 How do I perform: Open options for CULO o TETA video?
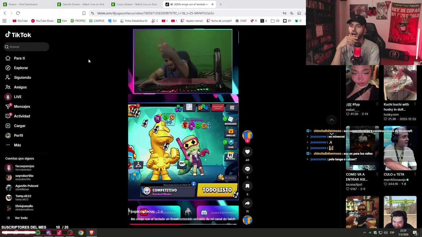[415, 174]
